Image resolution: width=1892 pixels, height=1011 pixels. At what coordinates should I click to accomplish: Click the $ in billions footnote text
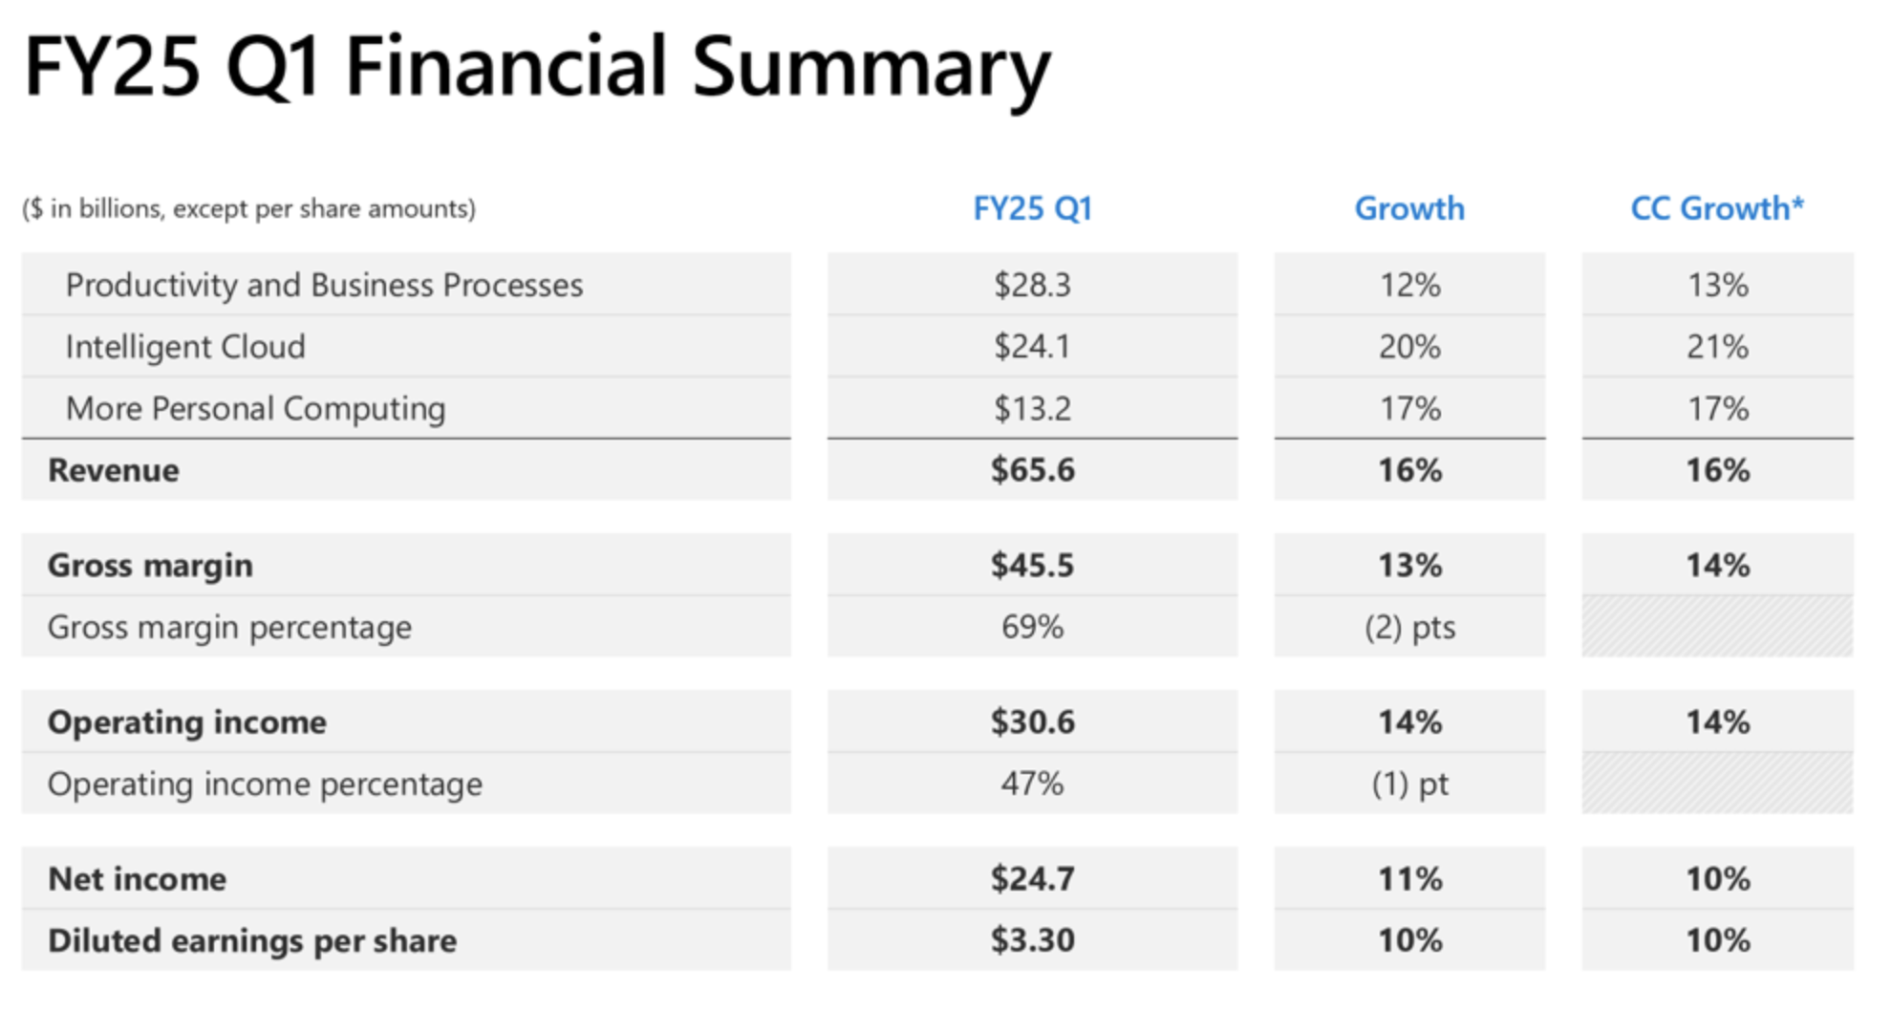click(x=248, y=208)
